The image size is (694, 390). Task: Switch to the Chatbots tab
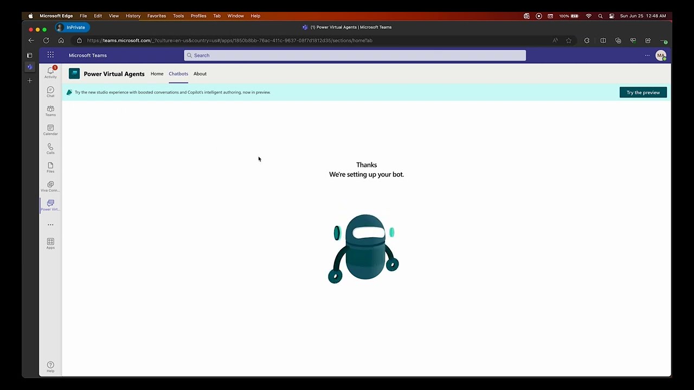[x=178, y=74]
